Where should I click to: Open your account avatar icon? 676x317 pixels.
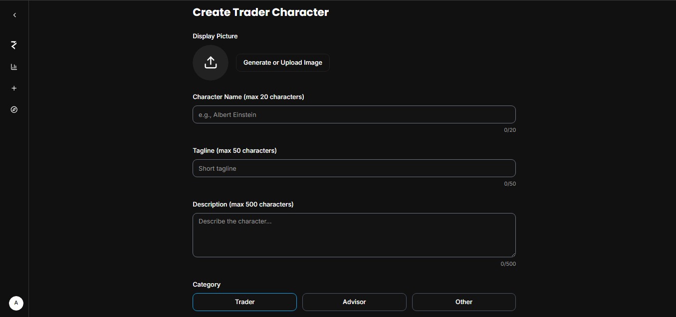(16, 303)
